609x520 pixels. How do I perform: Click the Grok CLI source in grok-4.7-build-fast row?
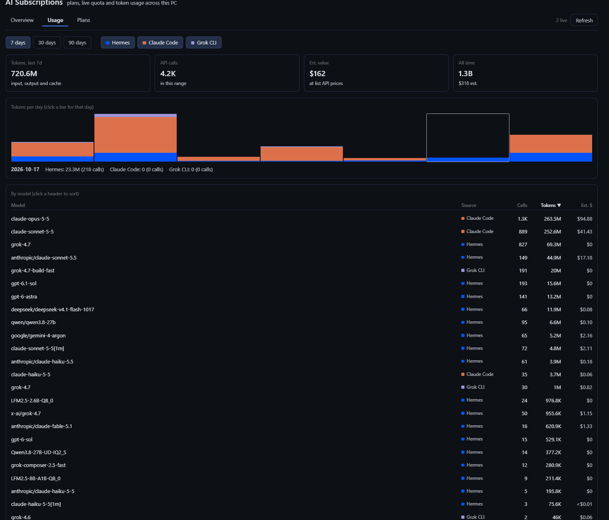(x=473, y=270)
